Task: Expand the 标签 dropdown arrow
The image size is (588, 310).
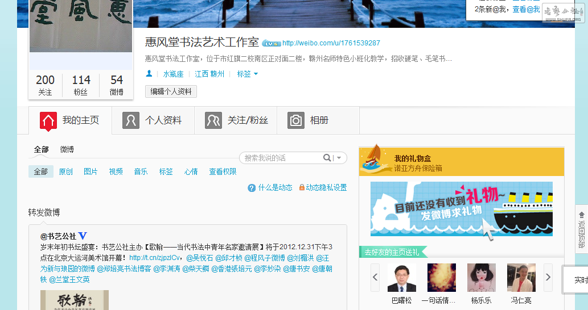Action: coord(256,74)
